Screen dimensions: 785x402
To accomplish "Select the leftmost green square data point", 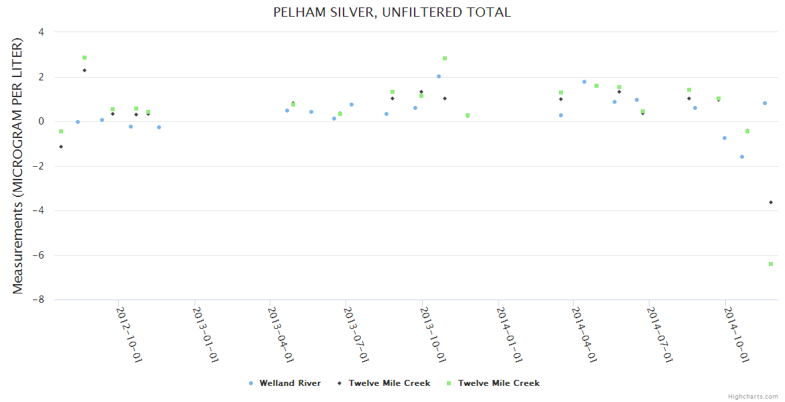I will pyautogui.click(x=61, y=131).
